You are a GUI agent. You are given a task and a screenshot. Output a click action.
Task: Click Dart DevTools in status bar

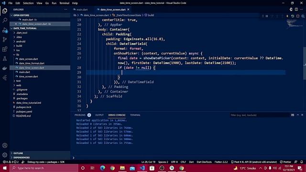point(204,162)
